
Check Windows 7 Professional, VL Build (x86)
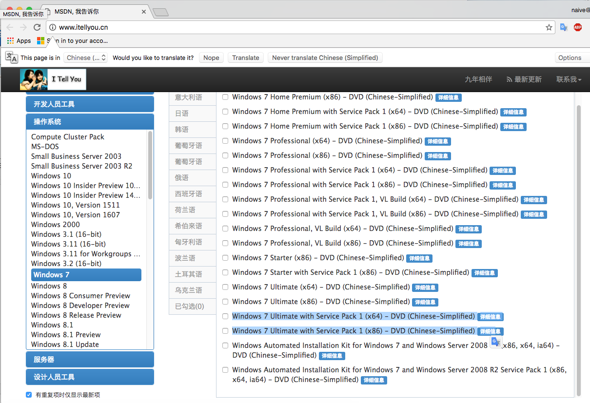(225, 243)
